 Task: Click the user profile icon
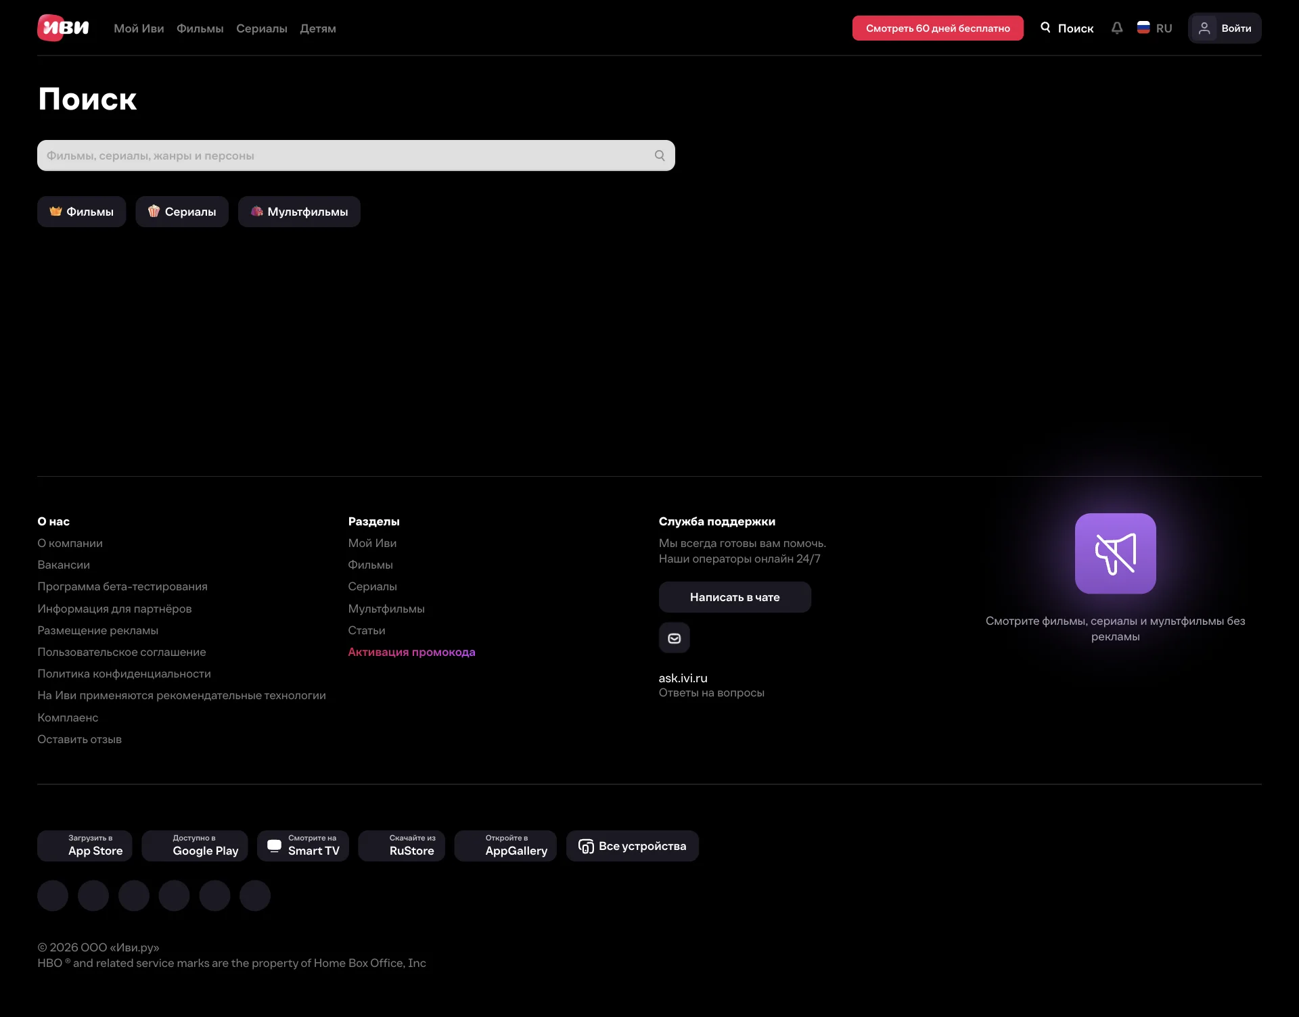1204,28
